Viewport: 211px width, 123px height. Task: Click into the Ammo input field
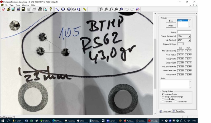pos(184,32)
